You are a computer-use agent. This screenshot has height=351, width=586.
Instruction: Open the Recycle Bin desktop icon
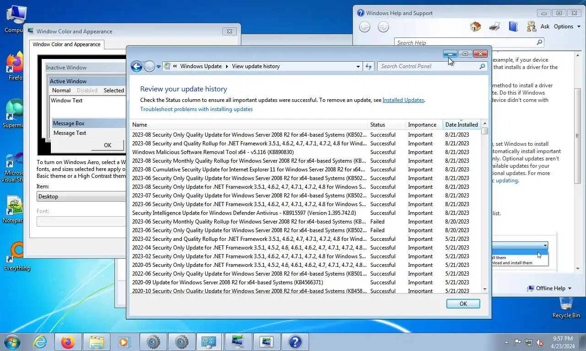click(566, 307)
